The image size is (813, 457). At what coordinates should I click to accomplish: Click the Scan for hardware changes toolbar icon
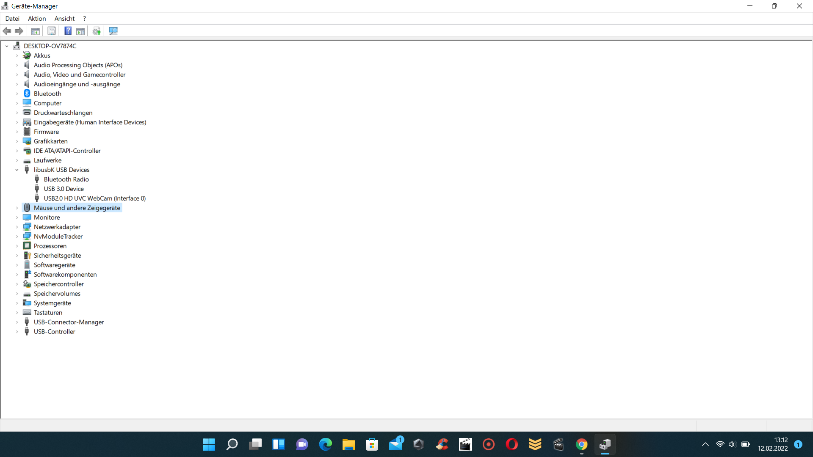click(x=113, y=31)
